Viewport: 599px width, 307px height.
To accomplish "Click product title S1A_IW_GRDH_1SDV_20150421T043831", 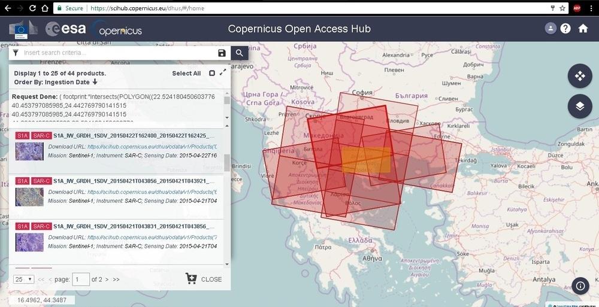I will click(x=134, y=226).
